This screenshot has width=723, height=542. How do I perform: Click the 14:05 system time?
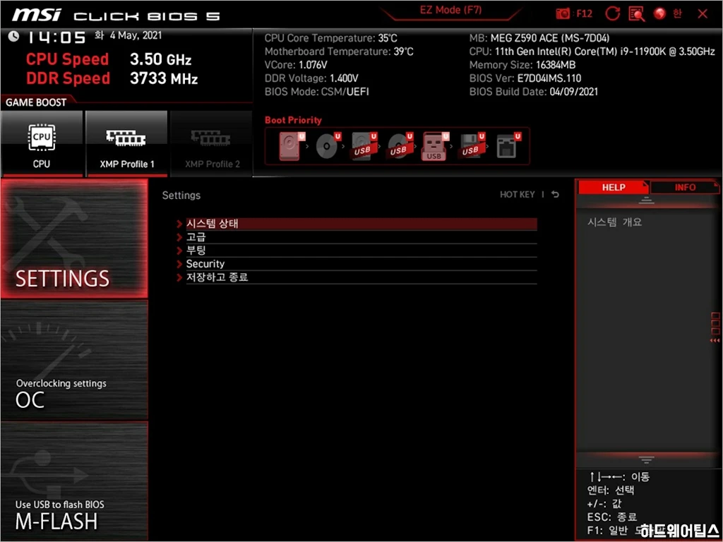[x=56, y=37]
